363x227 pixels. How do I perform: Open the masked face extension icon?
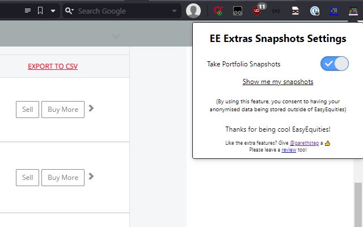295,11
